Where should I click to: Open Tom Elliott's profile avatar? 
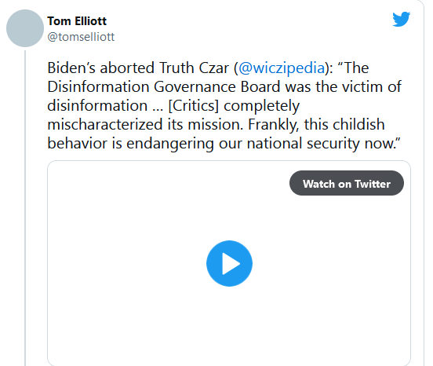point(25,28)
